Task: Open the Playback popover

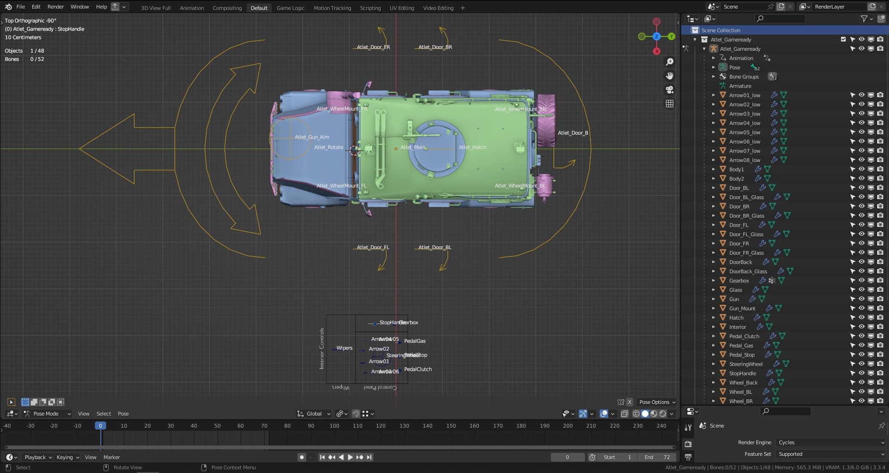Action: pyautogui.click(x=38, y=457)
